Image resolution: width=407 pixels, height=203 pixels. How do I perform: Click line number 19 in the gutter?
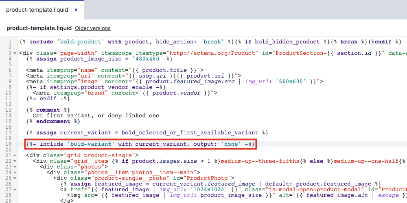tap(8, 144)
